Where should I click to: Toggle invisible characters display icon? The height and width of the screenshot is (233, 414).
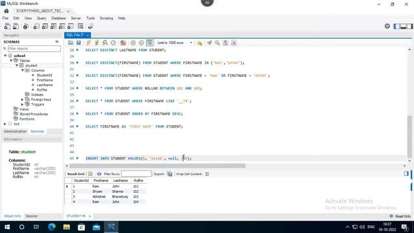[226, 43]
